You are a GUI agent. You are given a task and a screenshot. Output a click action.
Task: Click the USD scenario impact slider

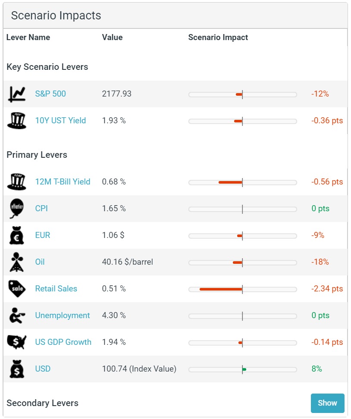point(242,369)
